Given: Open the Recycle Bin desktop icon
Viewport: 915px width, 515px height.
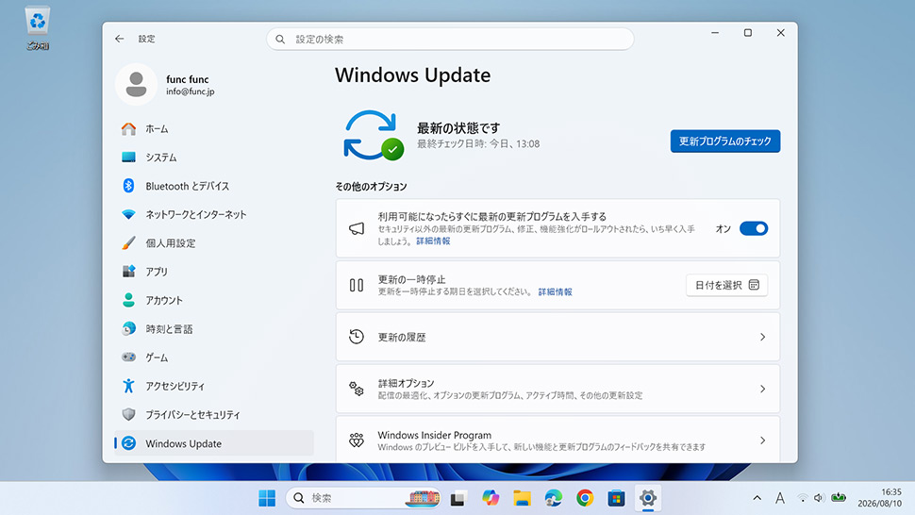Looking at the screenshot, I should point(38,27).
